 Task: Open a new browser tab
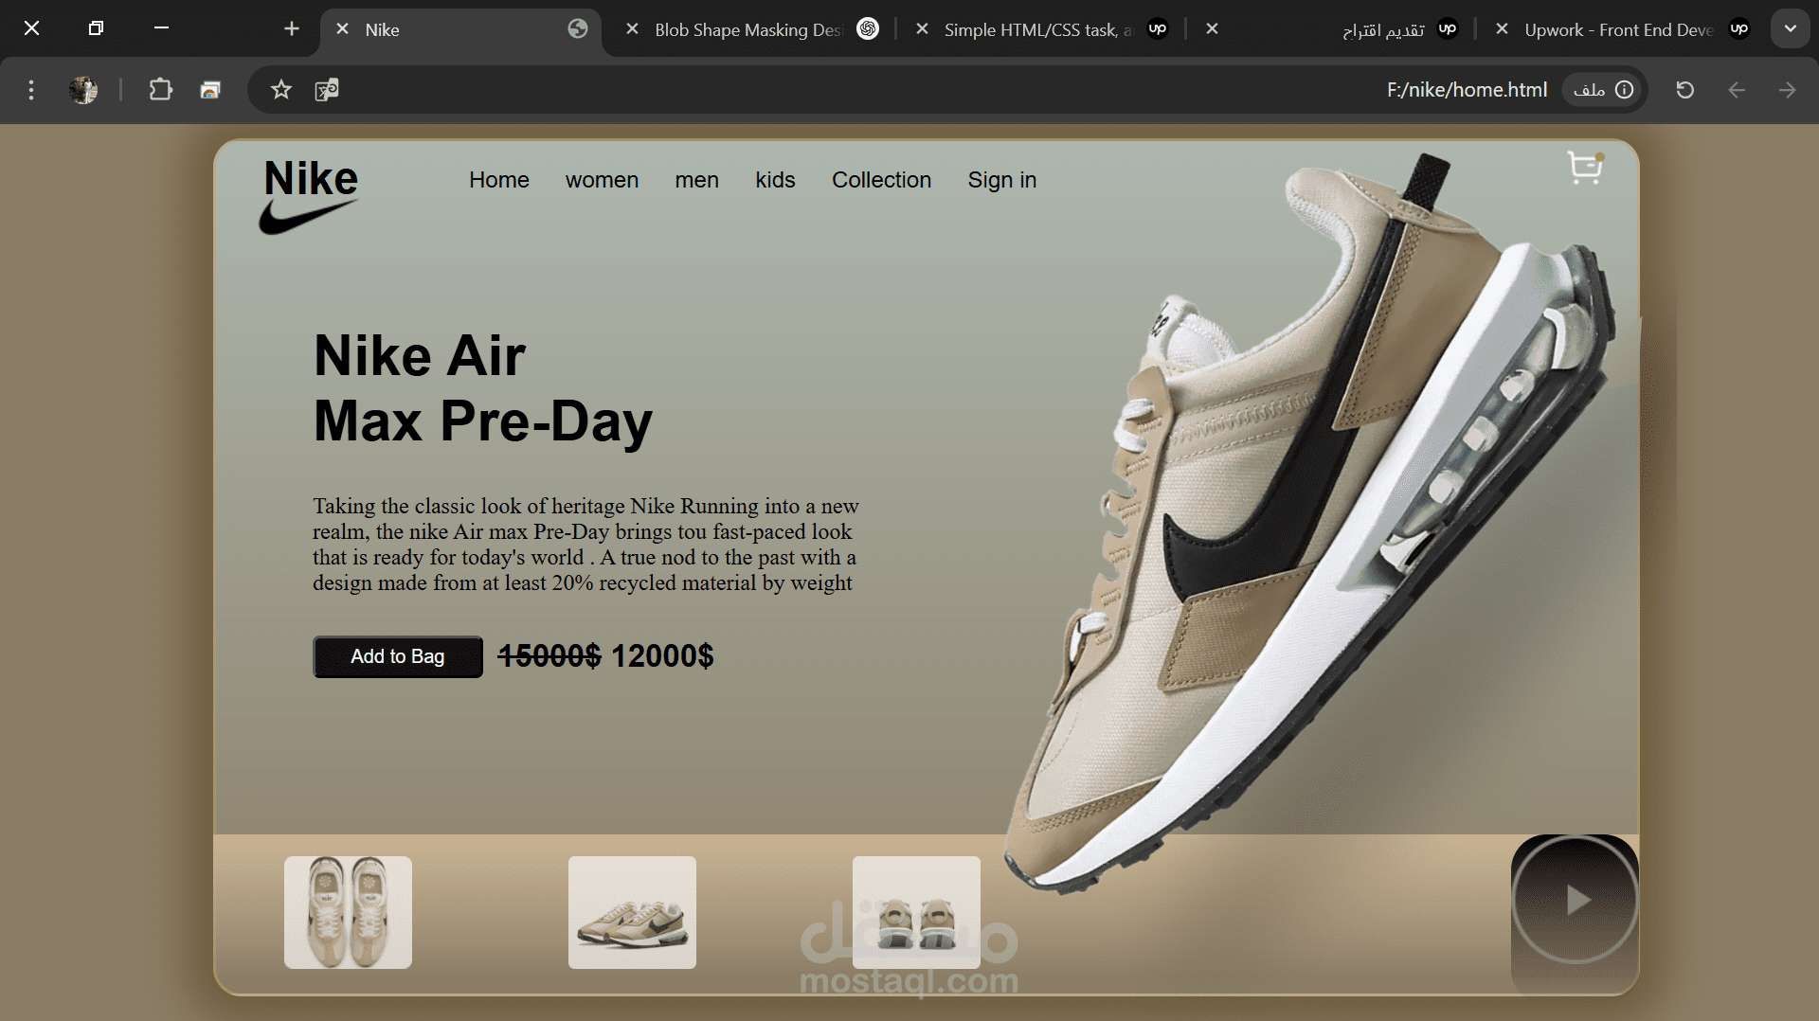tap(292, 29)
